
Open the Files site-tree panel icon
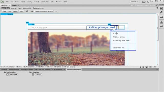[161, 22]
